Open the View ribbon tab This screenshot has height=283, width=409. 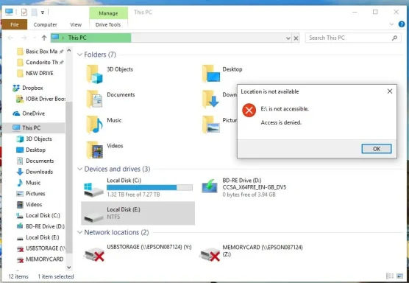click(x=76, y=24)
